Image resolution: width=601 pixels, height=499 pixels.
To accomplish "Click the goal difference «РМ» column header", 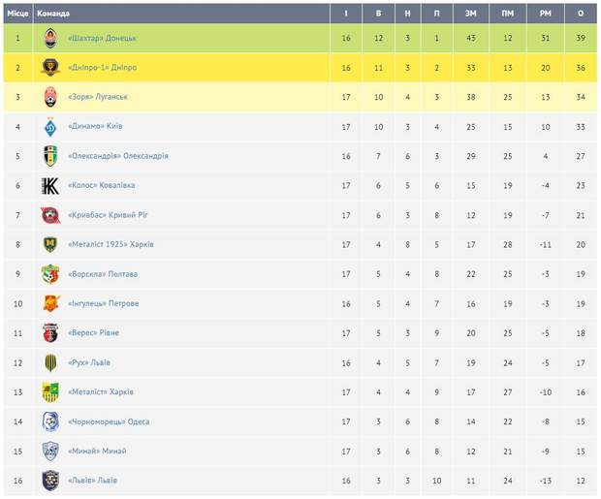I will tap(546, 14).
